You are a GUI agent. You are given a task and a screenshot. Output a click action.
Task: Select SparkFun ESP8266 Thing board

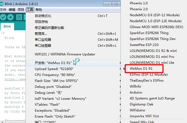(149, 33)
